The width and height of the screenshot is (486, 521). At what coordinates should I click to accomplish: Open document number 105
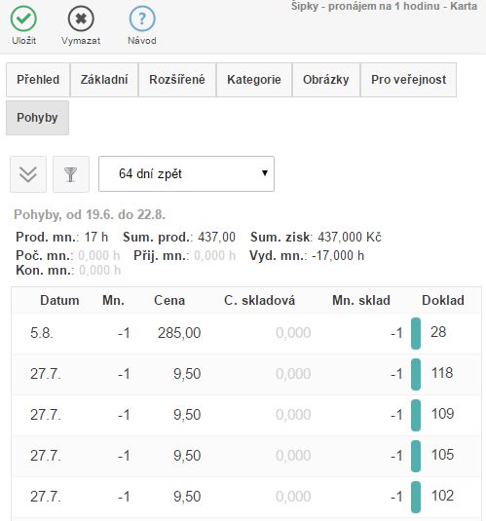pyautogui.click(x=442, y=455)
